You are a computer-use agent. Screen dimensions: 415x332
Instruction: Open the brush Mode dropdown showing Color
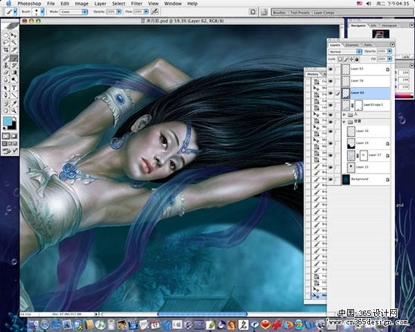point(74,12)
